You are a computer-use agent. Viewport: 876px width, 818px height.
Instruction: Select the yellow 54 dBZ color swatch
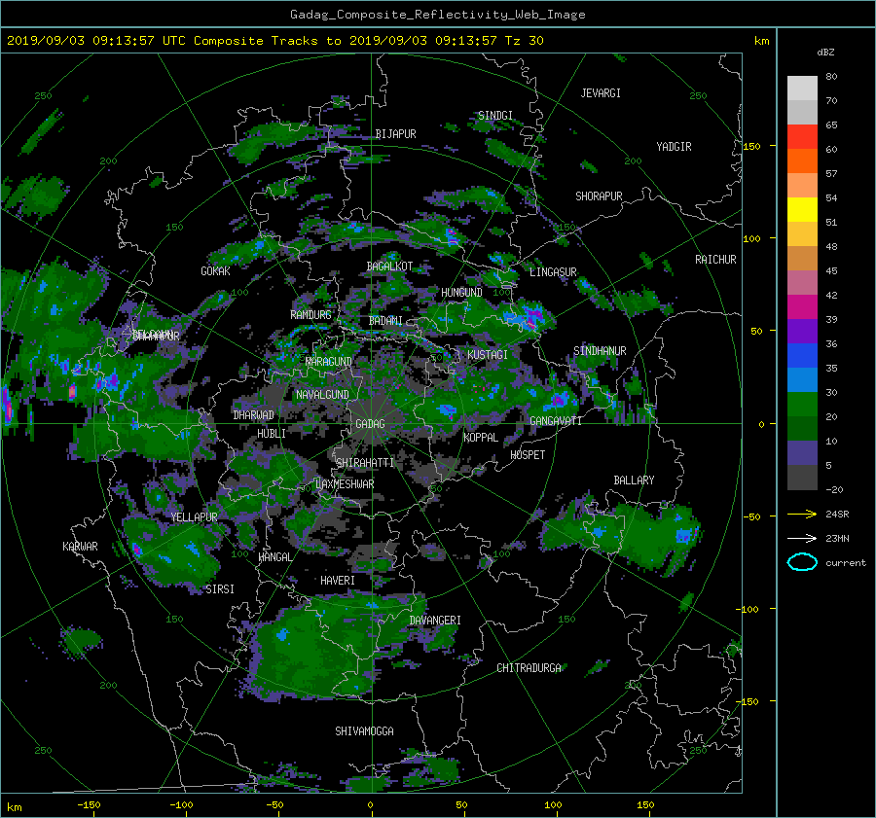[802, 209]
